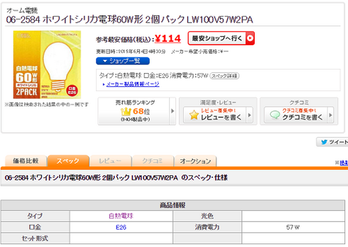The height and width of the screenshot is (247, 348).
Task: Expand the 売れ筋ランキング arrow
Action: pos(172,111)
